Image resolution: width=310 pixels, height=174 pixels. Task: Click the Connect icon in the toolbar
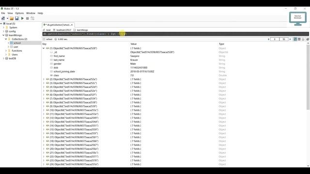pyautogui.click(x=3, y=18)
